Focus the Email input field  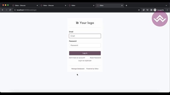click(x=85, y=36)
